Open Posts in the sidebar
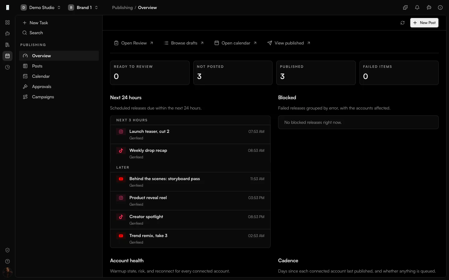The image size is (449, 280). tap(59, 66)
